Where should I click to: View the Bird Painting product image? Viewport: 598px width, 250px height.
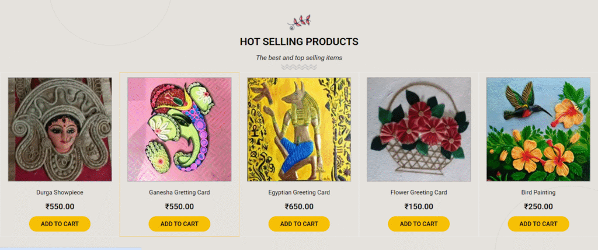tap(538, 129)
